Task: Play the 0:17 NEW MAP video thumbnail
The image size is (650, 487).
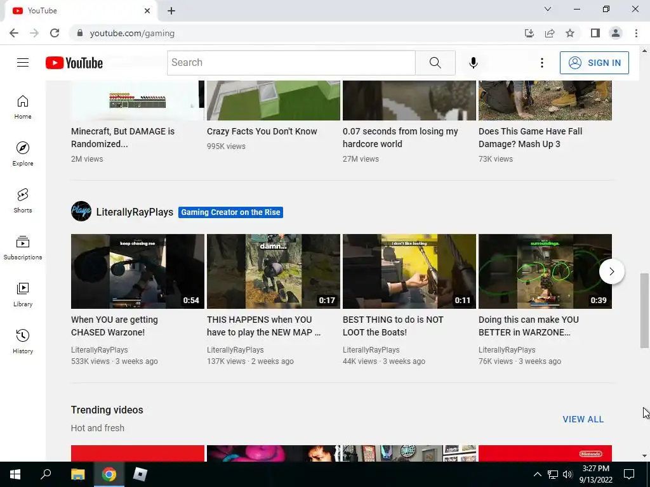Action: pyautogui.click(x=274, y=271)
